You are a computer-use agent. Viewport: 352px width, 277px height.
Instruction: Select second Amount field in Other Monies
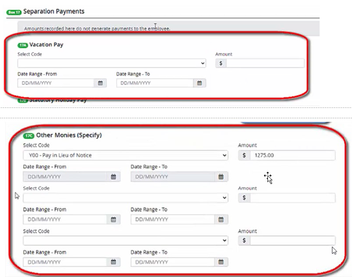click(x=292, y=198)
